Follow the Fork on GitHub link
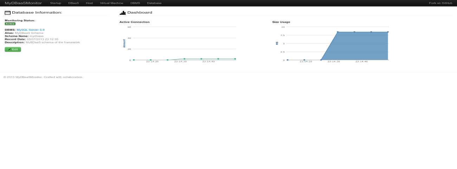457x169 pixels. 440,3
